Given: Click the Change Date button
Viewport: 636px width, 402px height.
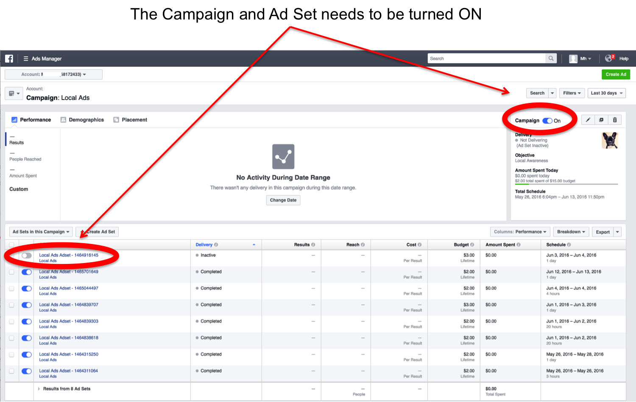Looking at the screenshot, I should [283, 200].
